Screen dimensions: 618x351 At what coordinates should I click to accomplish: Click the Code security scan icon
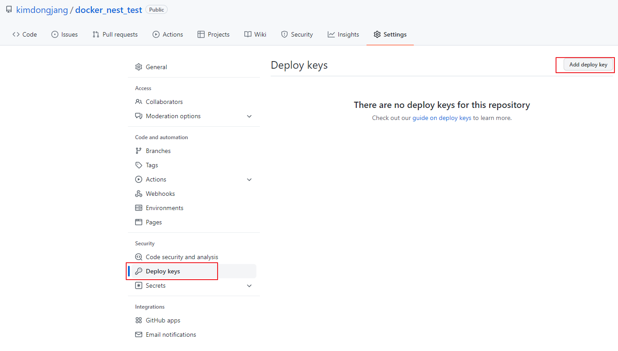139,257
